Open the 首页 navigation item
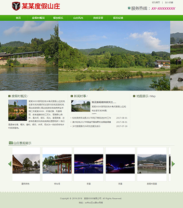The image size is (183, 208). pos(18,18)
